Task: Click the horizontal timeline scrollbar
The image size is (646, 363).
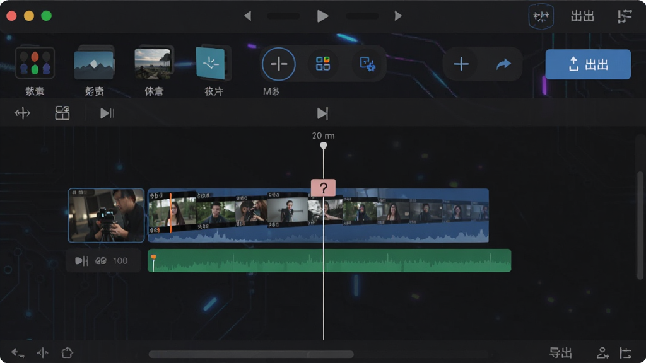Action: [x=251, y=354]
